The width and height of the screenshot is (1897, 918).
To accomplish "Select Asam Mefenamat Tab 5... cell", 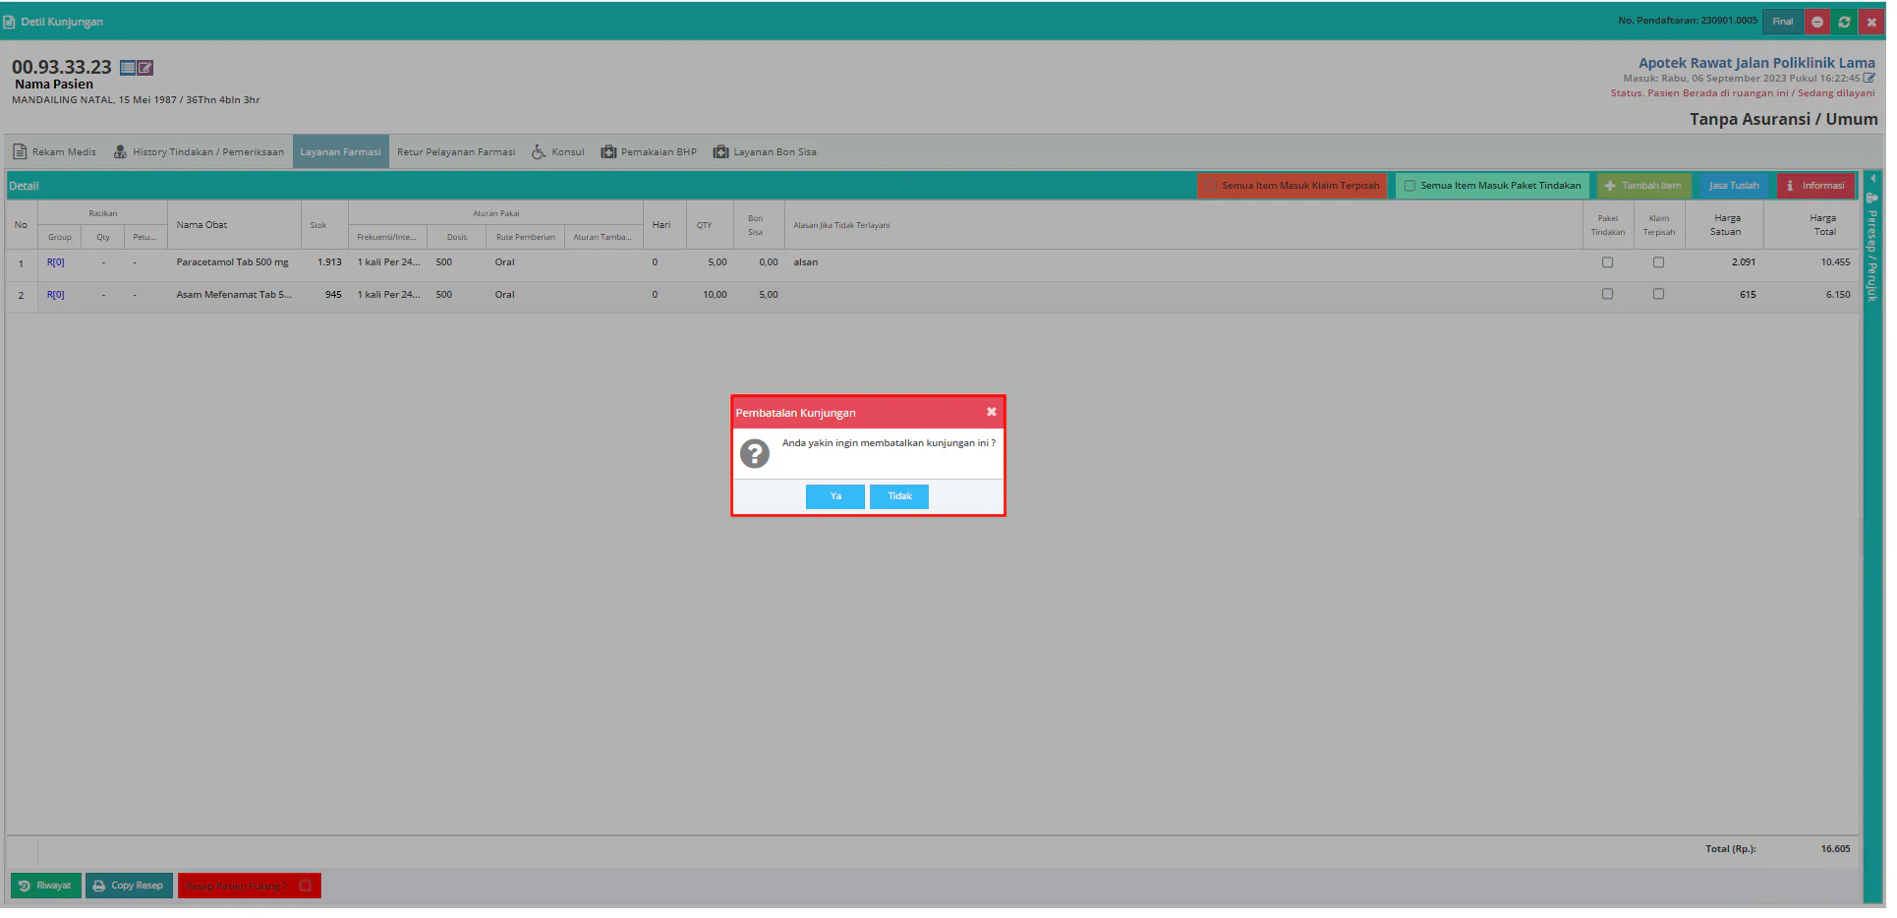I will point(236,296).
